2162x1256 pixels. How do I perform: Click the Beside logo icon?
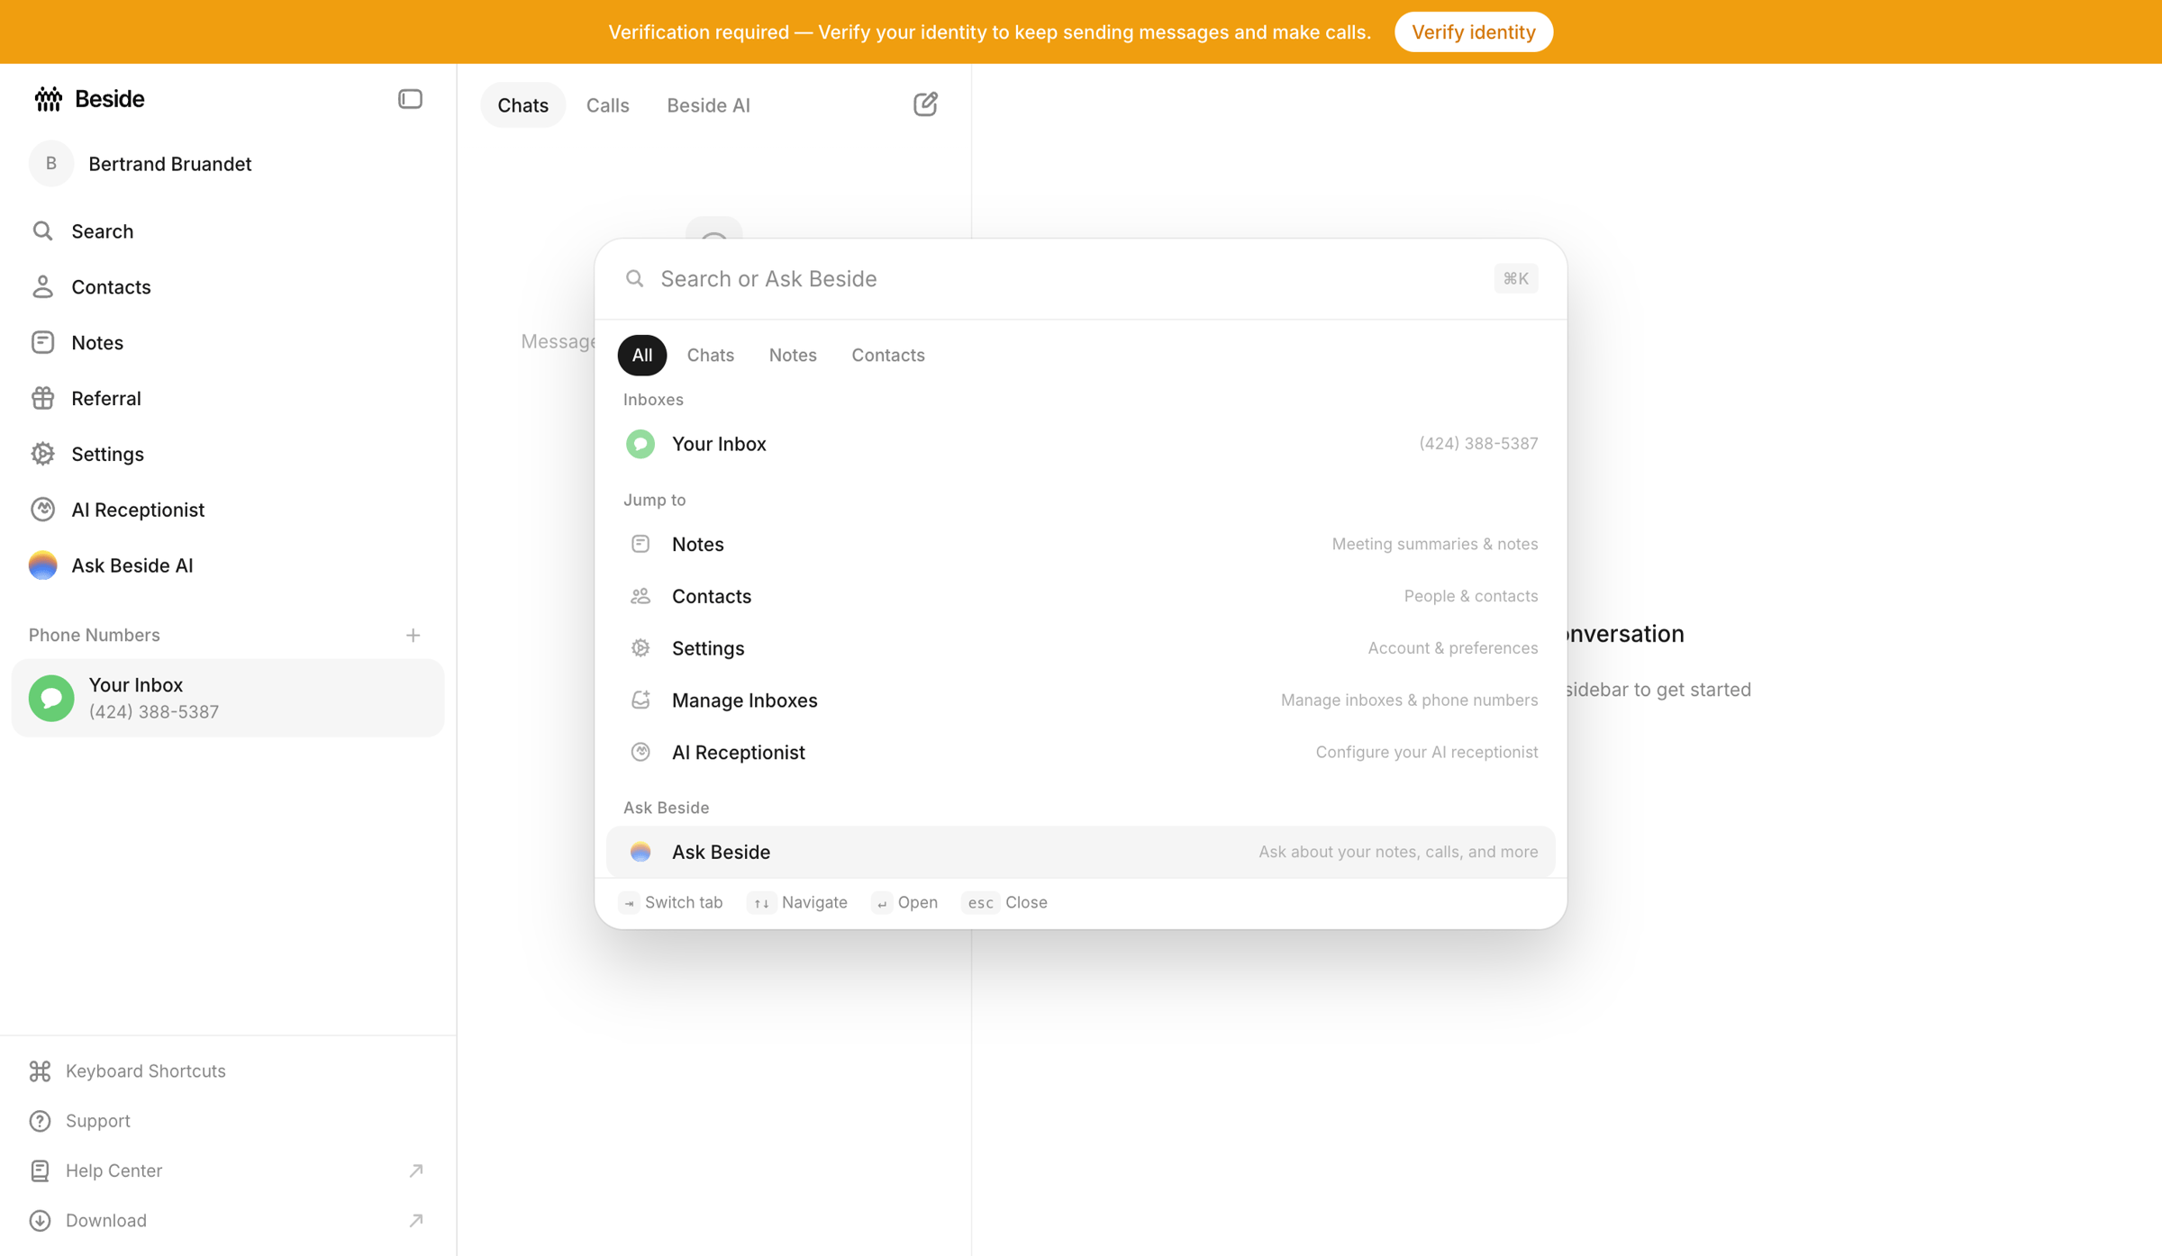click(48, 99)
